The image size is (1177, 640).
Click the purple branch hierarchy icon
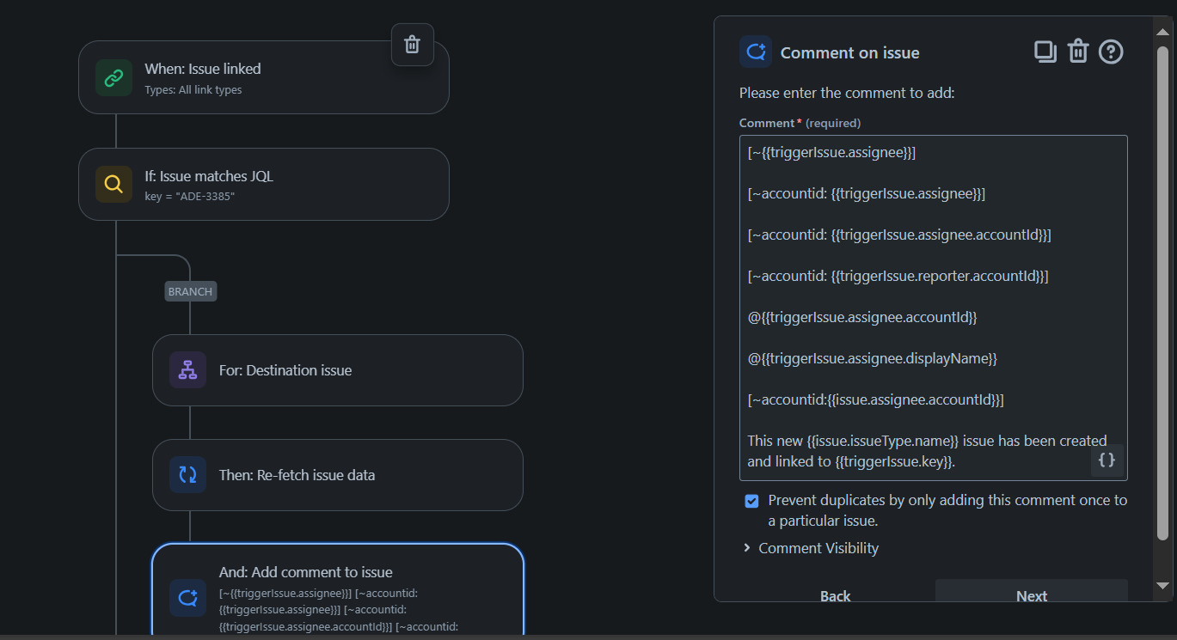[x=187, y=370]
